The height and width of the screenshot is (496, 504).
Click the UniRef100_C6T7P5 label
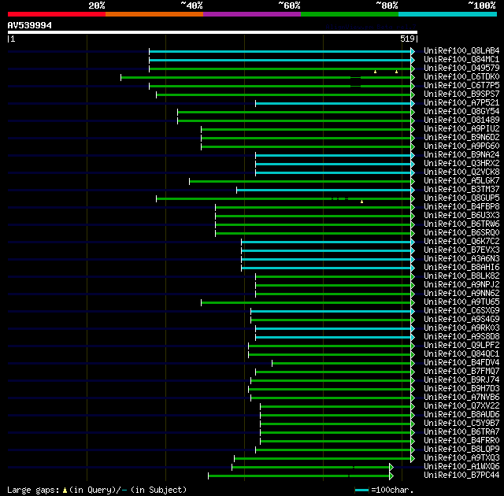click(461, 86)
